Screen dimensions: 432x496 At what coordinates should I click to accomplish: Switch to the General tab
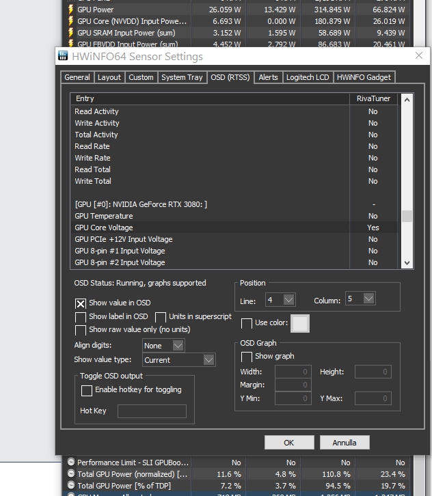(x=77, y=77)
